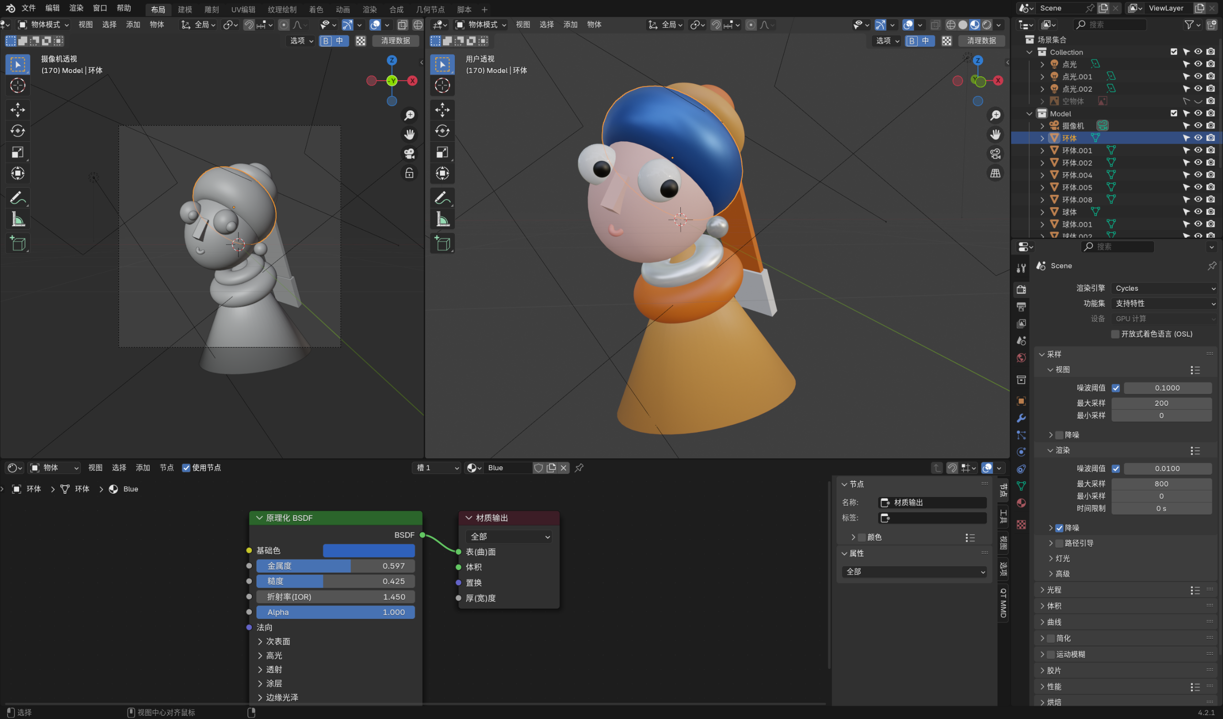1223x719 pixels.
Task: Open Material Output target 全部 dropdown
Action: point(509,537)
